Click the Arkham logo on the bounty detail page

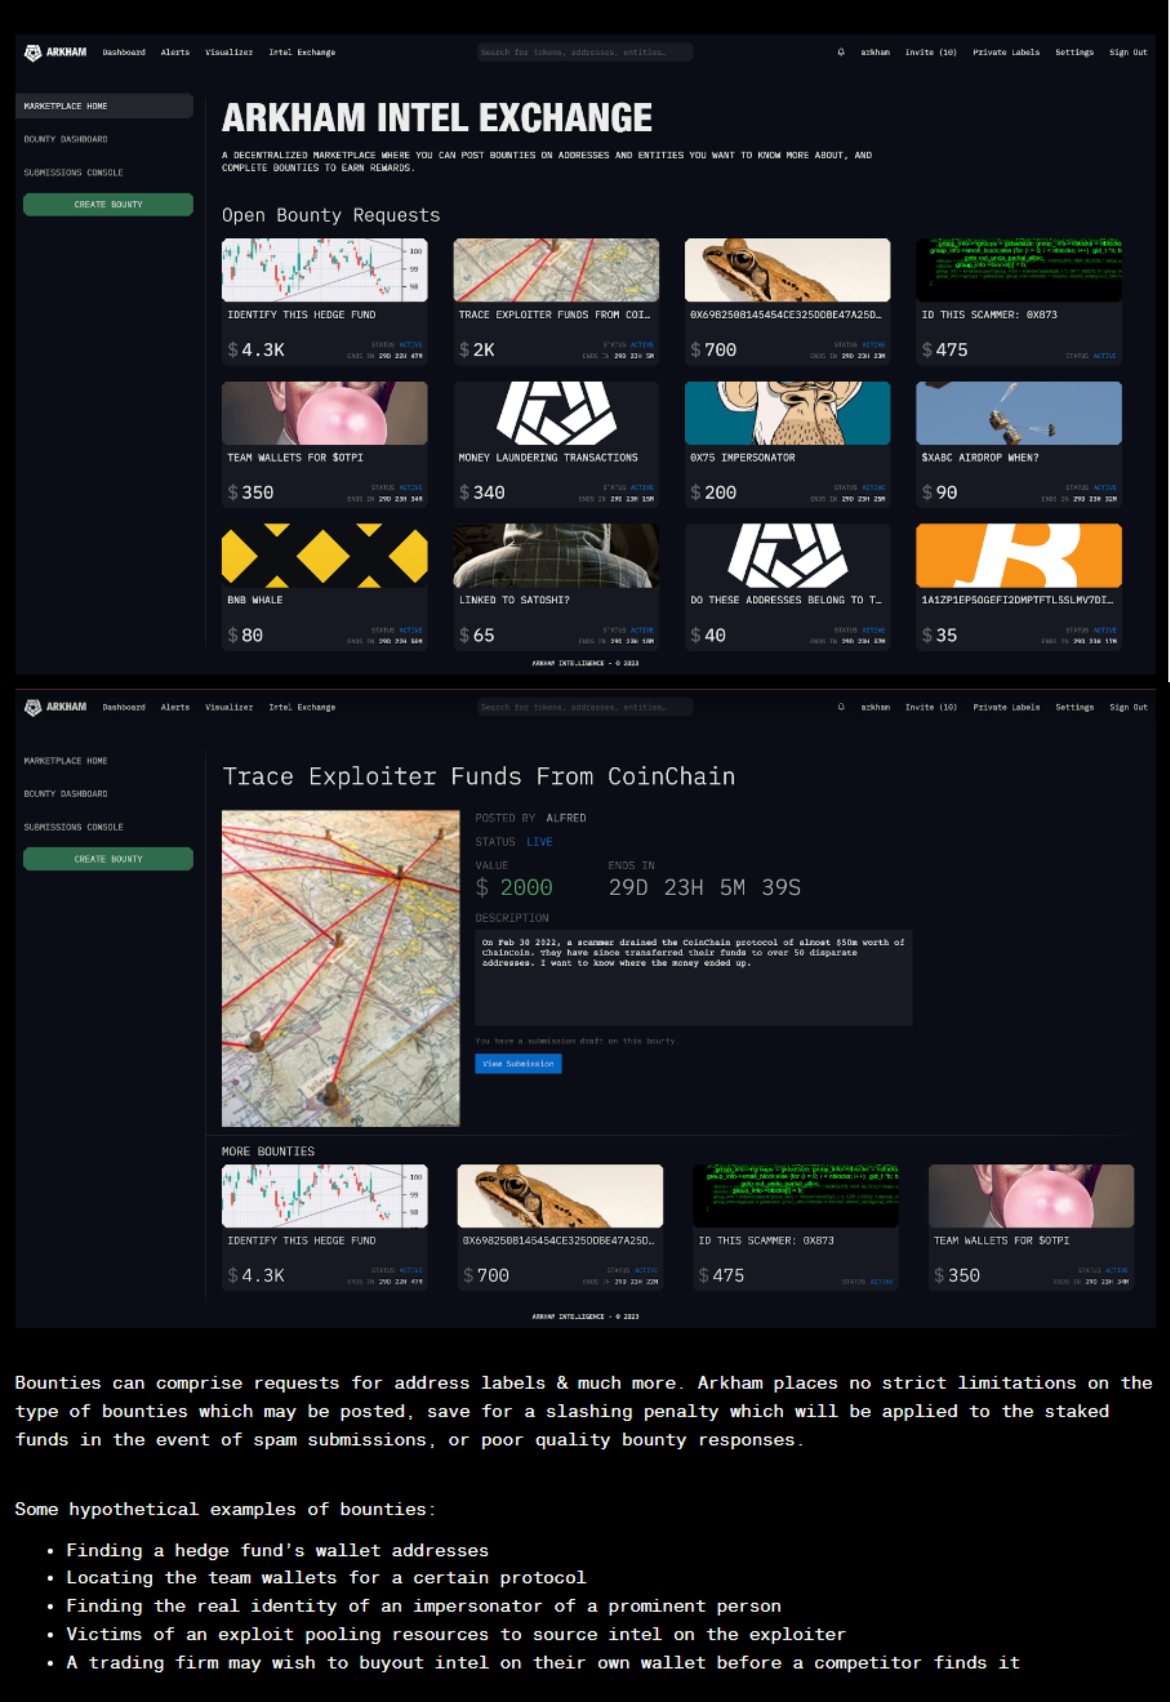pos(56,707)
